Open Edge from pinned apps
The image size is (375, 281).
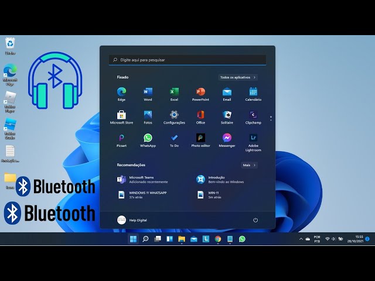pyautogui.click(x=121, y=94)
